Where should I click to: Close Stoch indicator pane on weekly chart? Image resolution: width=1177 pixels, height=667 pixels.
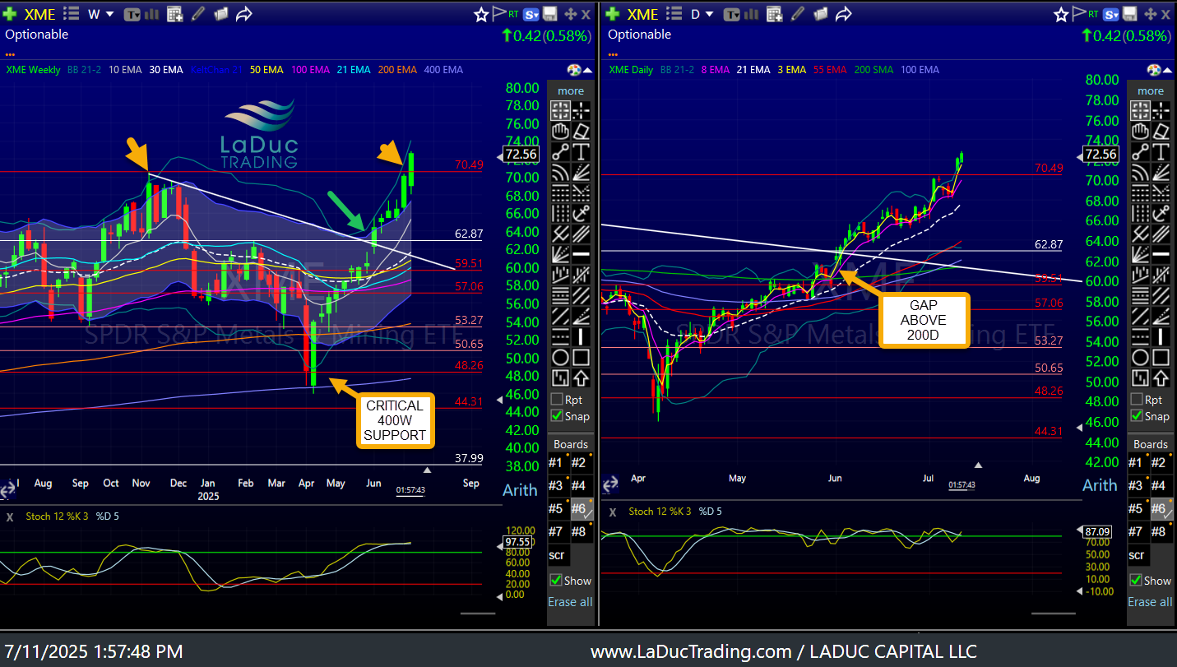click(10, 517)
